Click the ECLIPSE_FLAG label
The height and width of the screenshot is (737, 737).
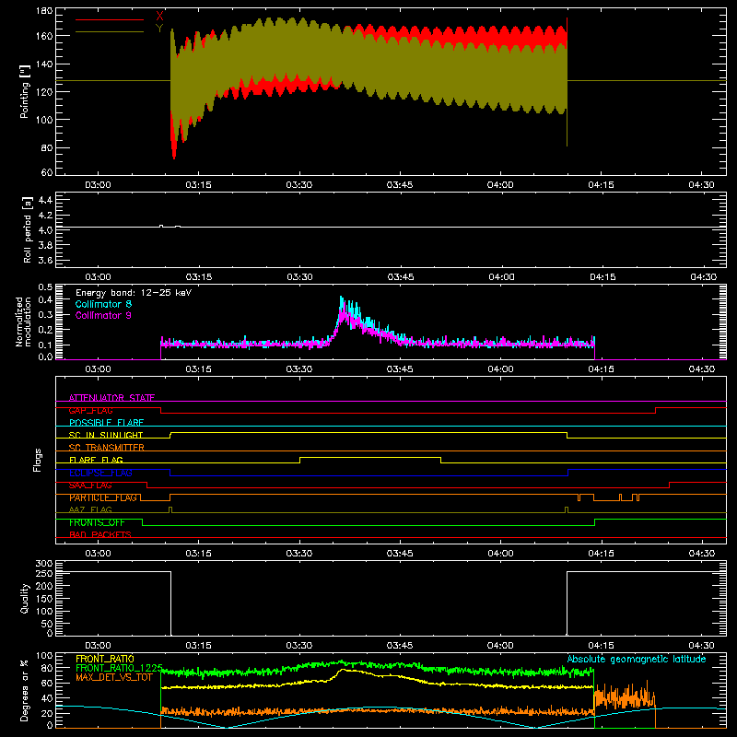(100, 473)
